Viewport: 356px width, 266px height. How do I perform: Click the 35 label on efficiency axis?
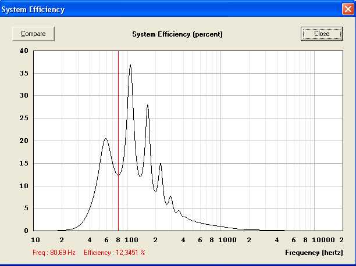pyautogui.click(x=24, y=73)
